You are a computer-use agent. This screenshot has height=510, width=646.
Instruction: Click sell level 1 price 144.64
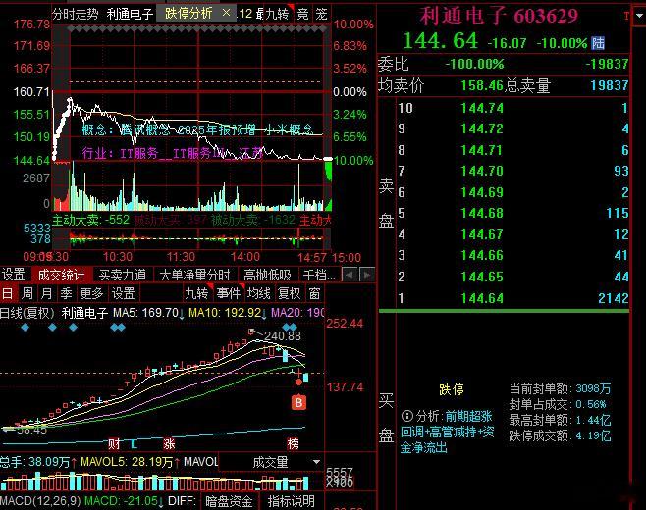coord(482,298)
